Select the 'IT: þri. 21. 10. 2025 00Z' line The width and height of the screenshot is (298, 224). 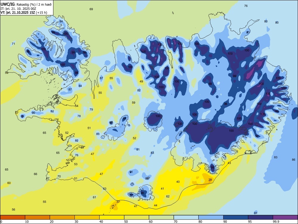(x=18, y=9)
